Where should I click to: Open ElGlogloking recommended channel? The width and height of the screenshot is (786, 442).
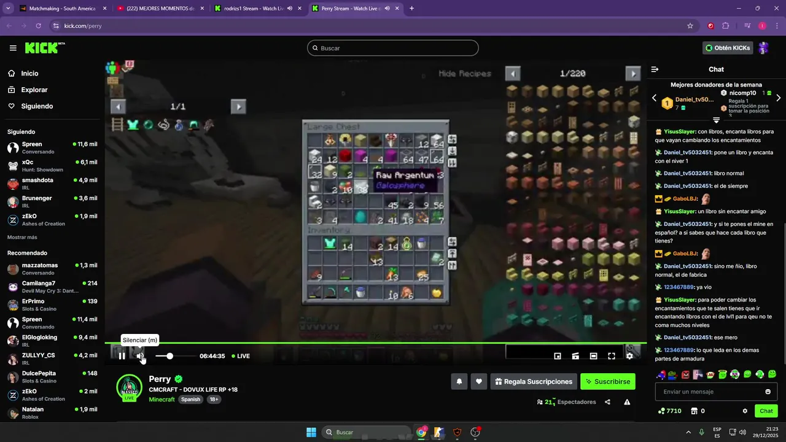coord(52,341)
